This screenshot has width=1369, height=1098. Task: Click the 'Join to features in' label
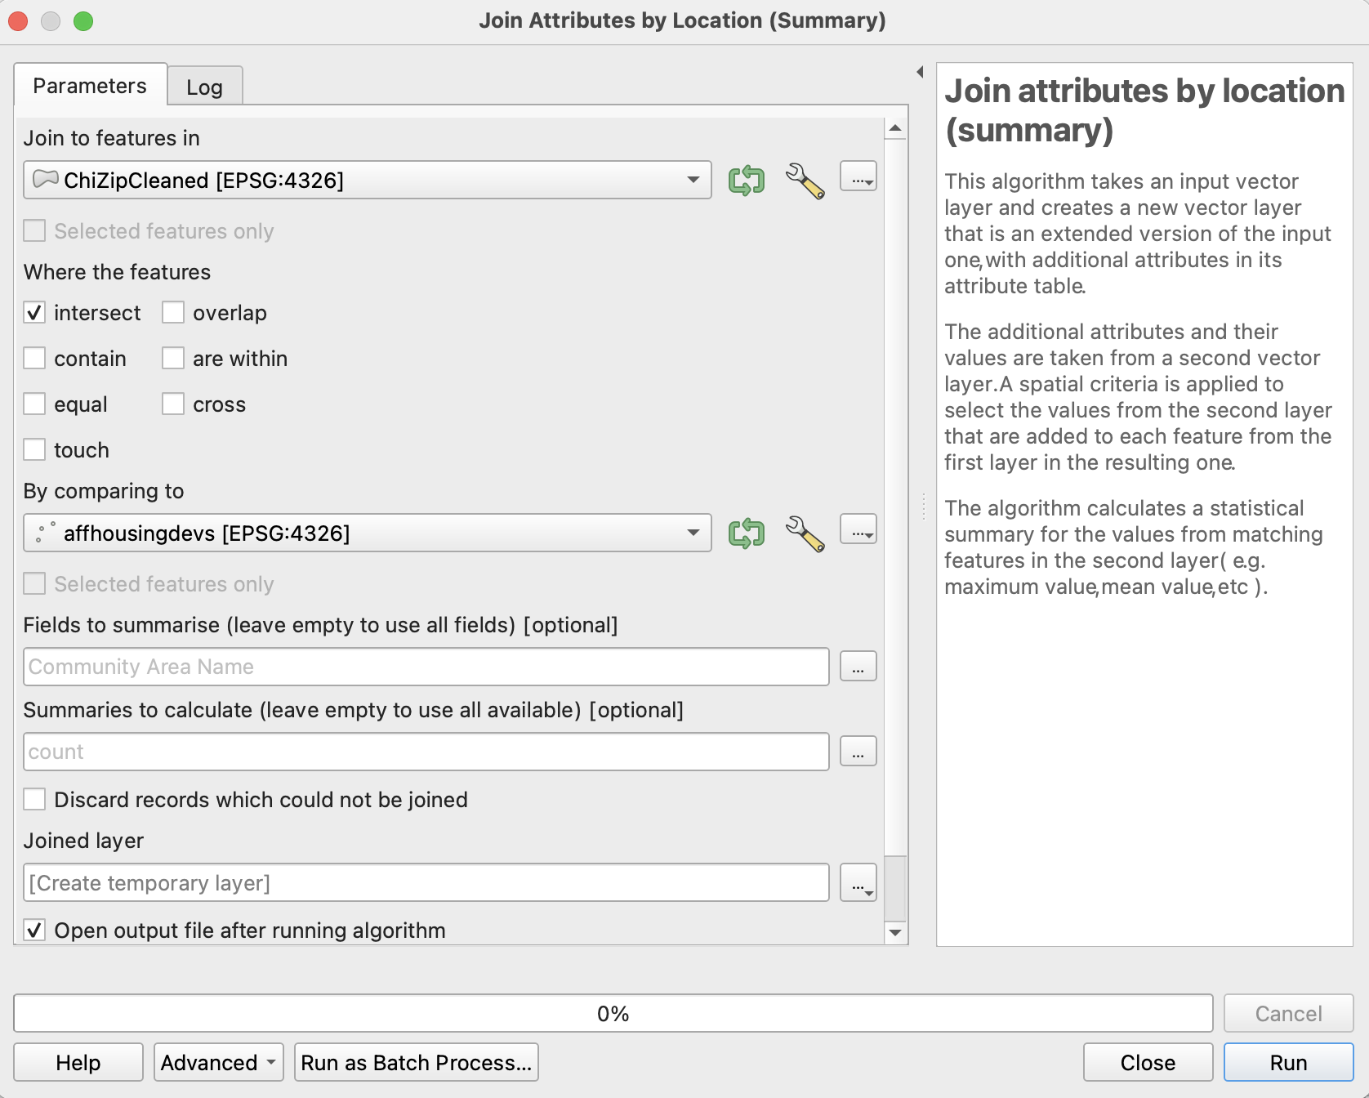[x=112, y=138]
